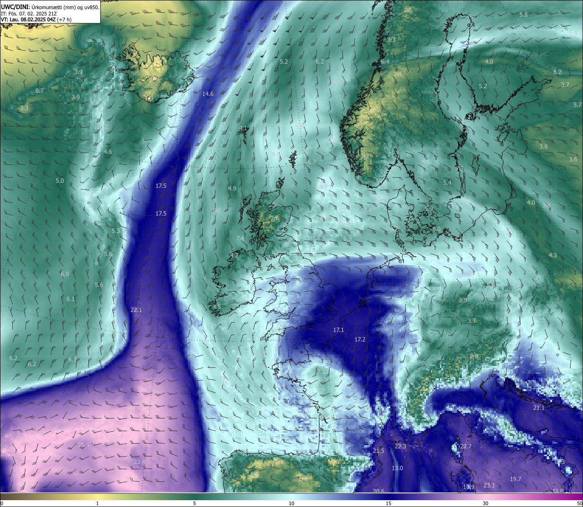583x507 pixels.
Task: Click the 20.6 value at the bottom
Action: point(378,491)
